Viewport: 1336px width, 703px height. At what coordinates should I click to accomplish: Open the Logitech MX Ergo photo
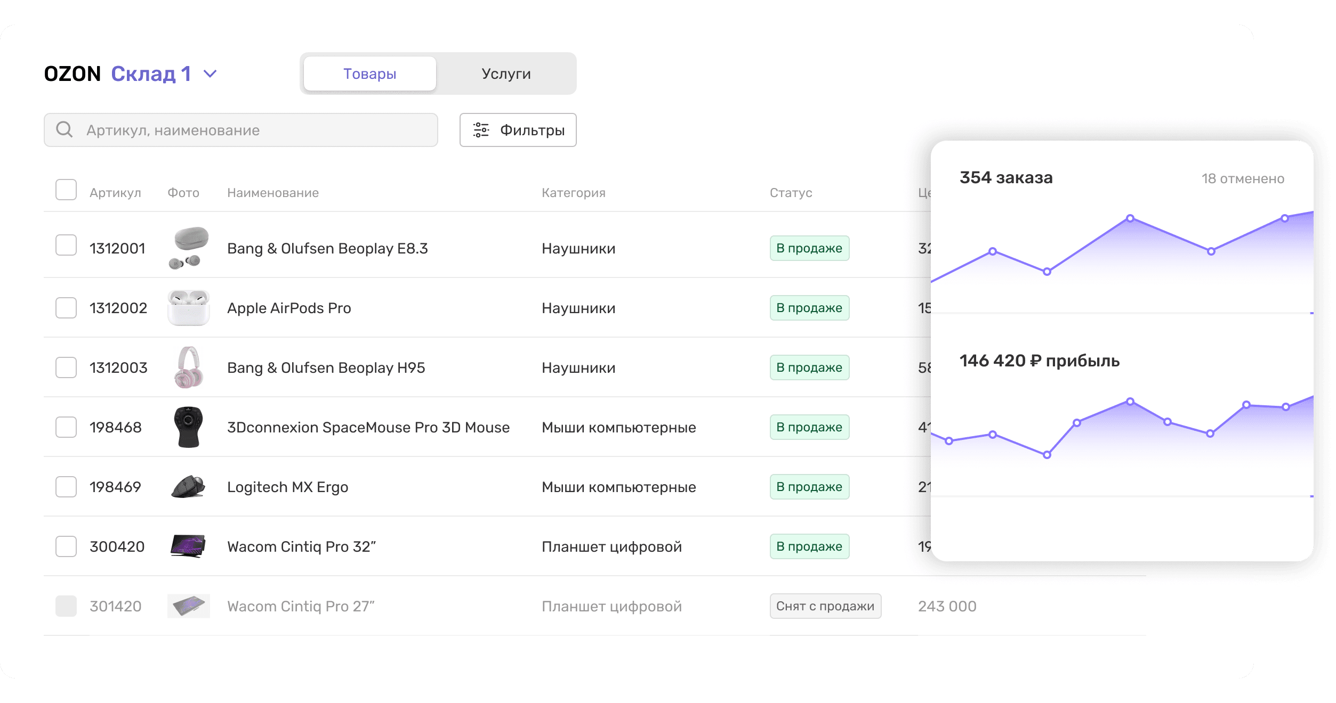188,487
